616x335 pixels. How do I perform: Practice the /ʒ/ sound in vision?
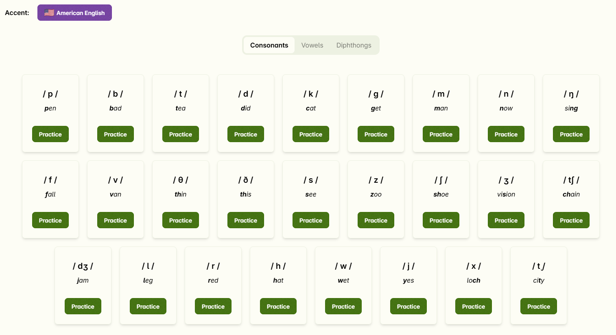coord(506,220)
